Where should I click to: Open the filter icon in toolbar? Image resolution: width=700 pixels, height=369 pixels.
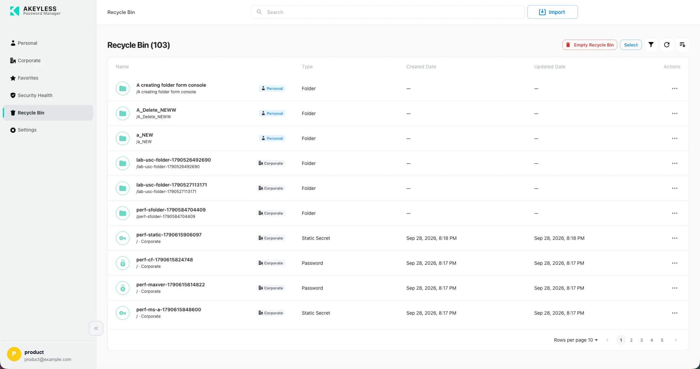point(651,45)
